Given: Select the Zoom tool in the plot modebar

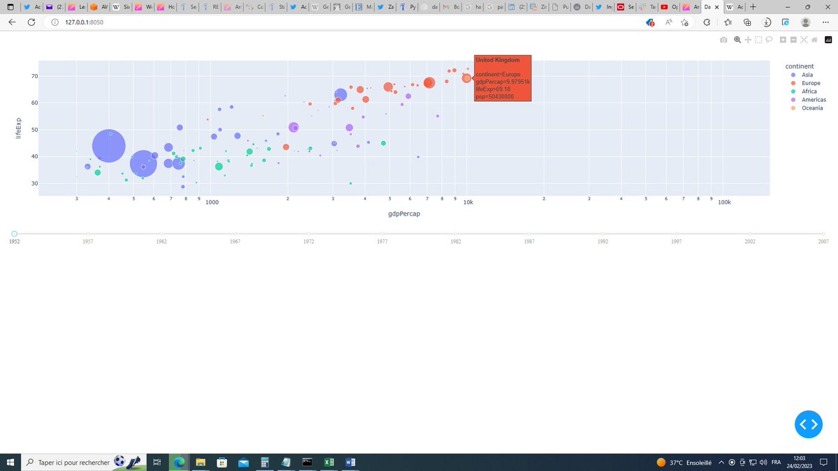Looking at the screenshot, I should pyautogui.click(x=737, y=40).
